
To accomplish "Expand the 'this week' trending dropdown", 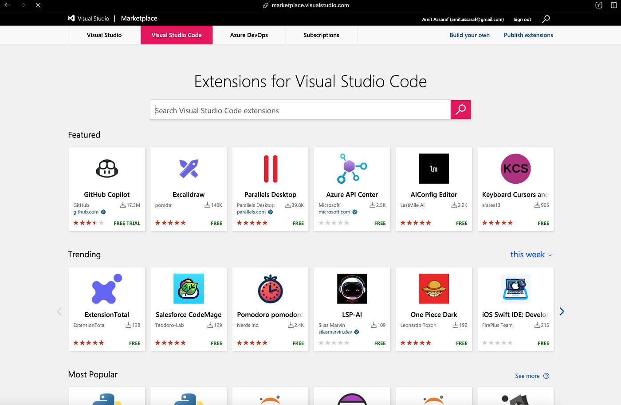I will coord(531,255).
